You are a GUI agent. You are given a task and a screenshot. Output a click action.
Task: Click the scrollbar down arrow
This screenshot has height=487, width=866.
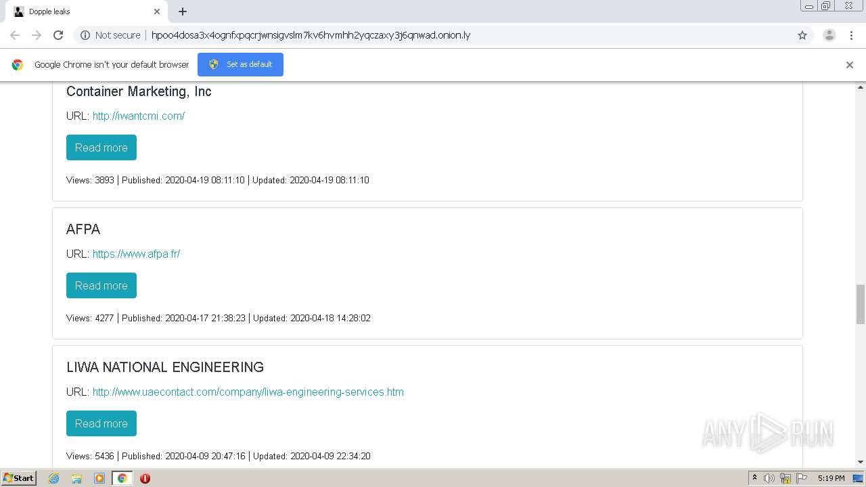point(861,462)
